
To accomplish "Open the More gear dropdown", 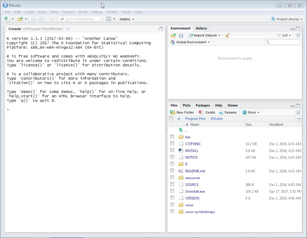I will [251, 112].
